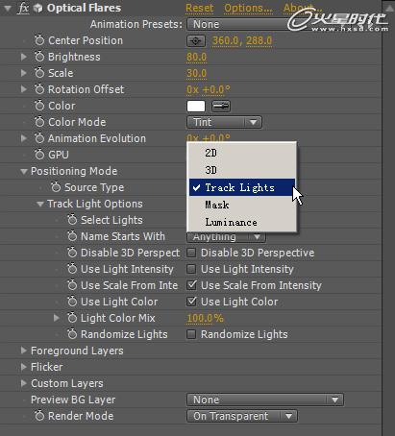Viewport: 395px width, 436px height.
Task: Collapse the Optical Flares effect
Action: [7, 9]
